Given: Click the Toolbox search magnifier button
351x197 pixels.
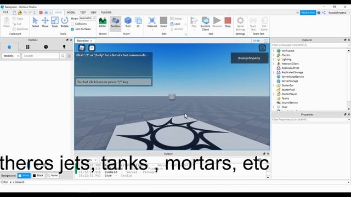Looking at the screenshot, I should click(x=63, y=56).
